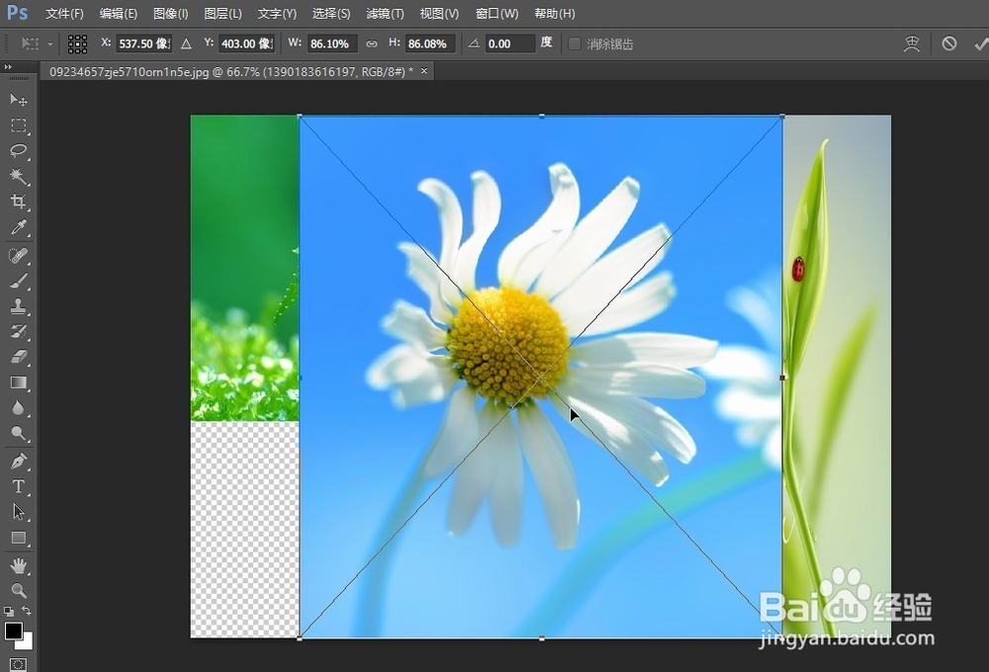This screenshot has width=989, height=672.
Task: Cancel the transform with the circle-slash button
Action: click(948, 43)
